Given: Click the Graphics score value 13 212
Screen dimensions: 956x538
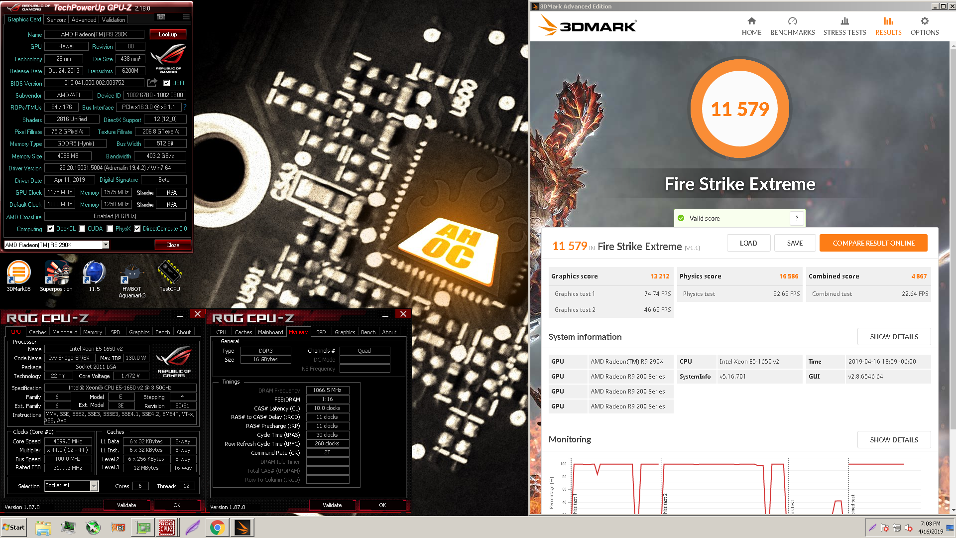Looking at the screenshot, I should [x=660, y=276].
